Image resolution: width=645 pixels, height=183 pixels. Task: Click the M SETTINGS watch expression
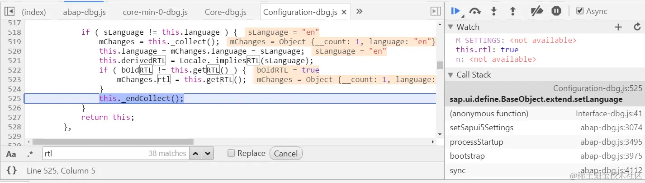pos(516,41)
